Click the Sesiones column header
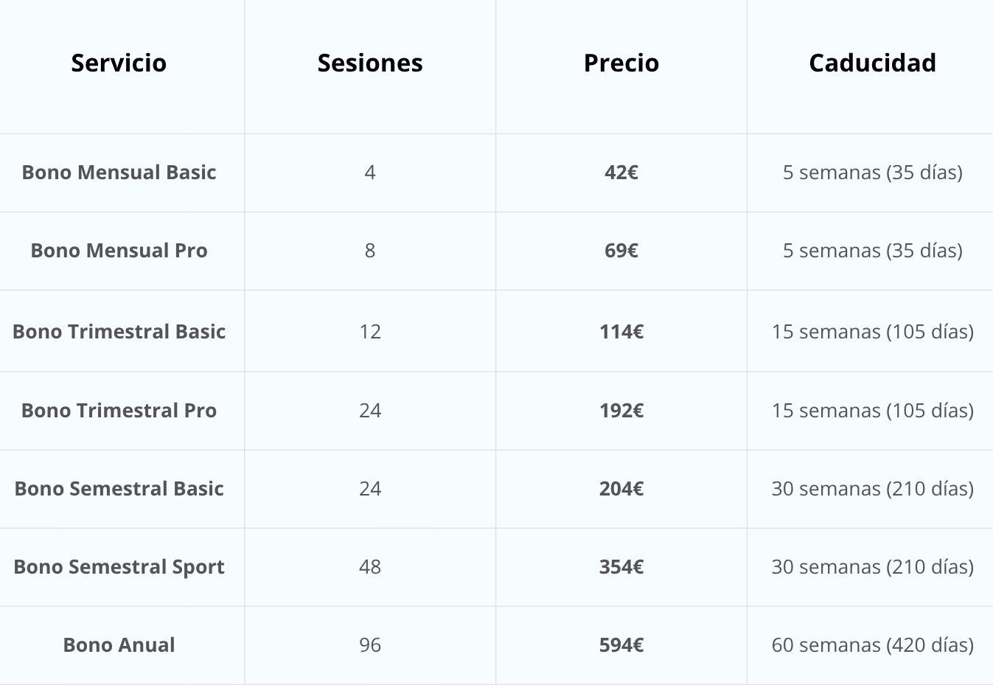The image size is (993, 685). click(370, 63)
